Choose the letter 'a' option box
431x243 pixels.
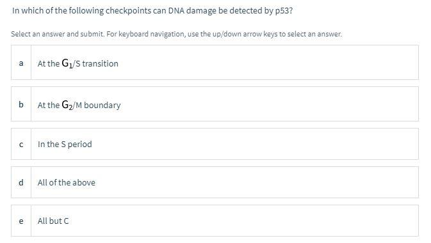pos(21,63)
